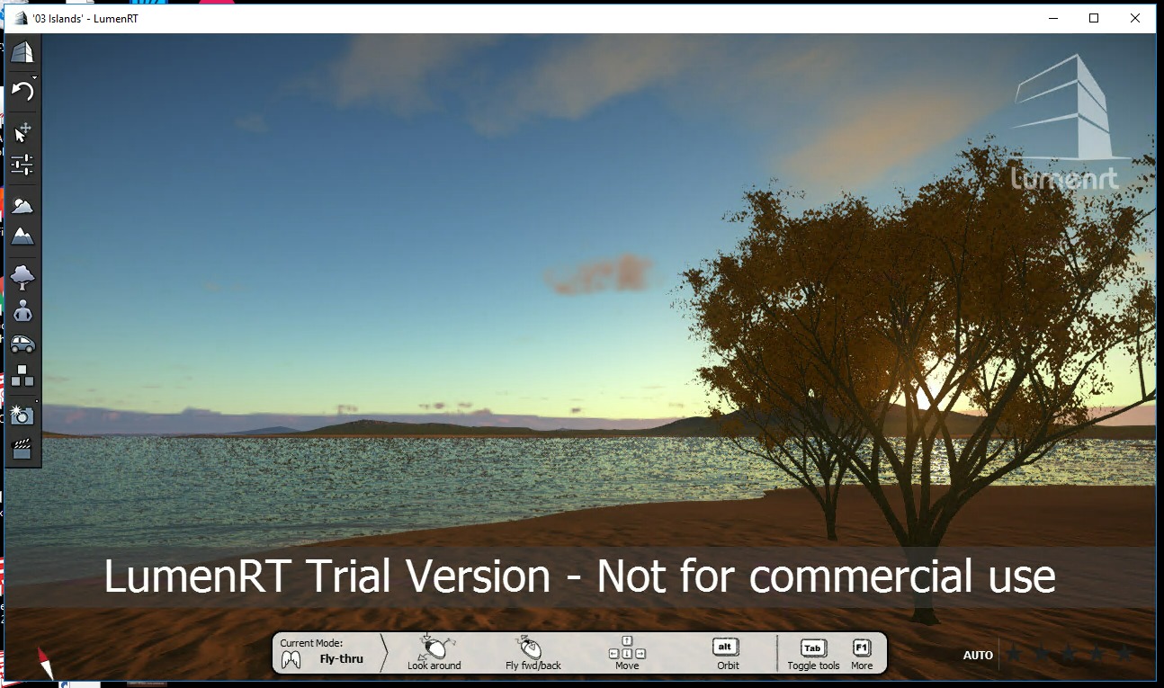Minimize the LumenRT window
This screenshot has height=688, width=1164.
(1053, 18)
